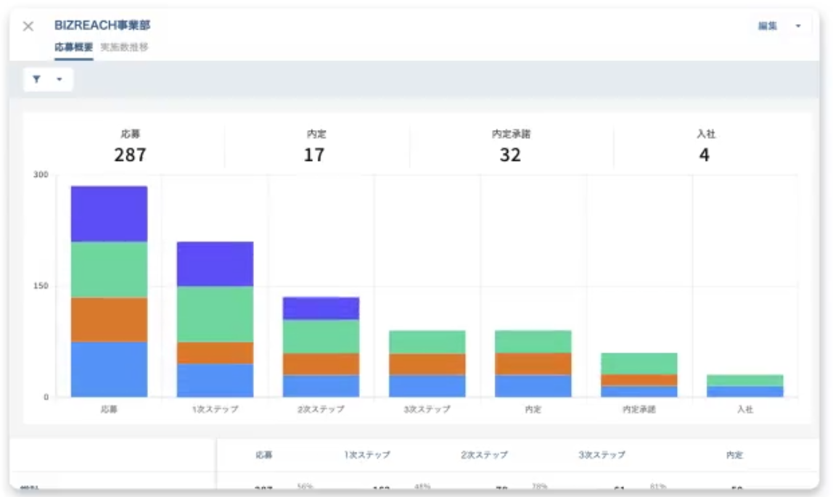
Task: Click green segment of the 内定承諾 bar
Action: click(x=639, y=363)
